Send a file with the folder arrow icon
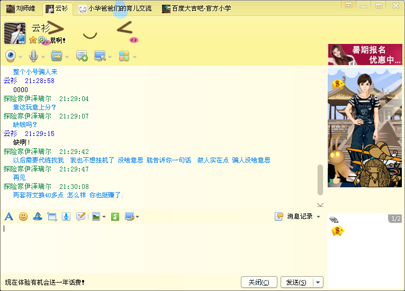405x291 pixels. click(57, 56)
